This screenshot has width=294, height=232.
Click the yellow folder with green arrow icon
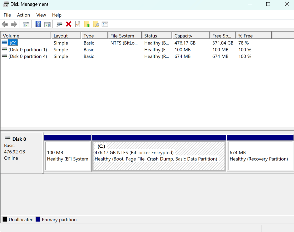tap(87, 24)
